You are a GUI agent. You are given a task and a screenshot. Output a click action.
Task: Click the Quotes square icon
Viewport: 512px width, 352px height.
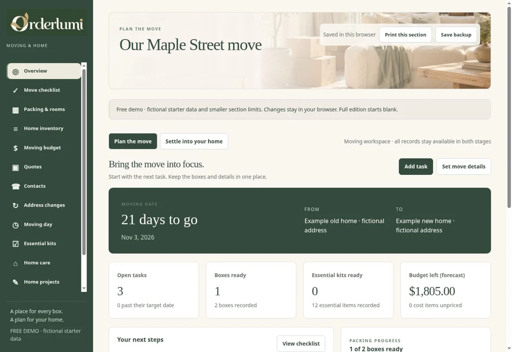point(15,167)
